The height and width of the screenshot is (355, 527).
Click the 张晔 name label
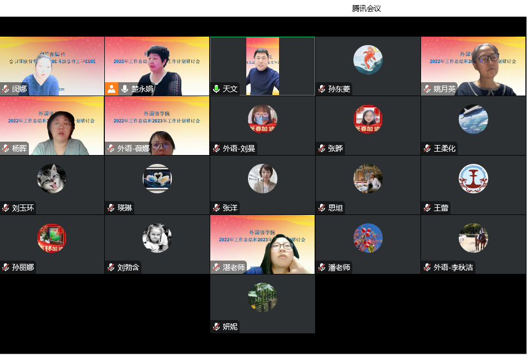336,148
